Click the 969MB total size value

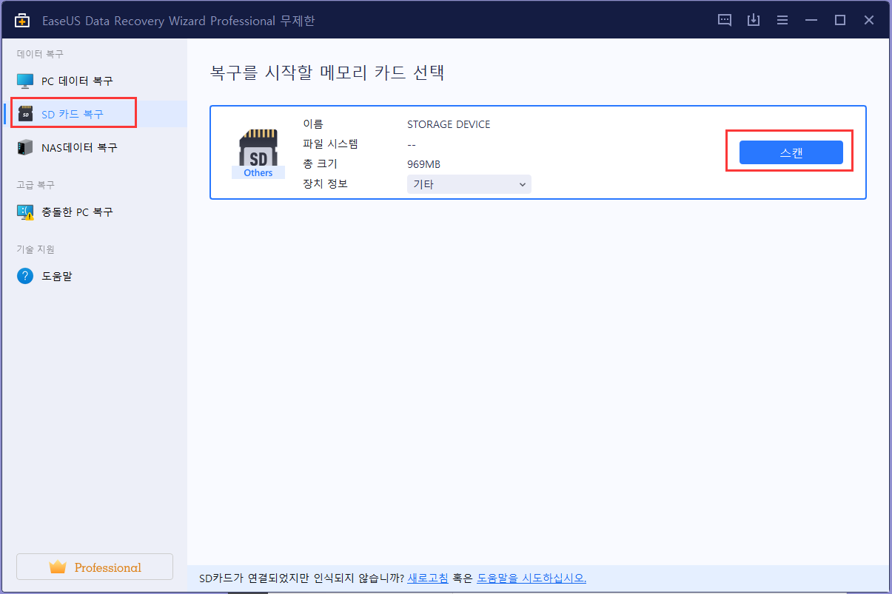coord(423,164)
